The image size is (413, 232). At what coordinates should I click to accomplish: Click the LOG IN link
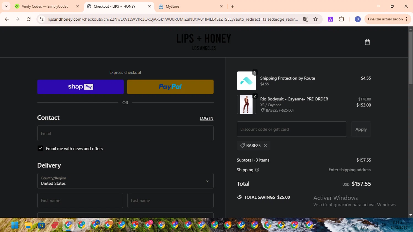click(206, 118)
